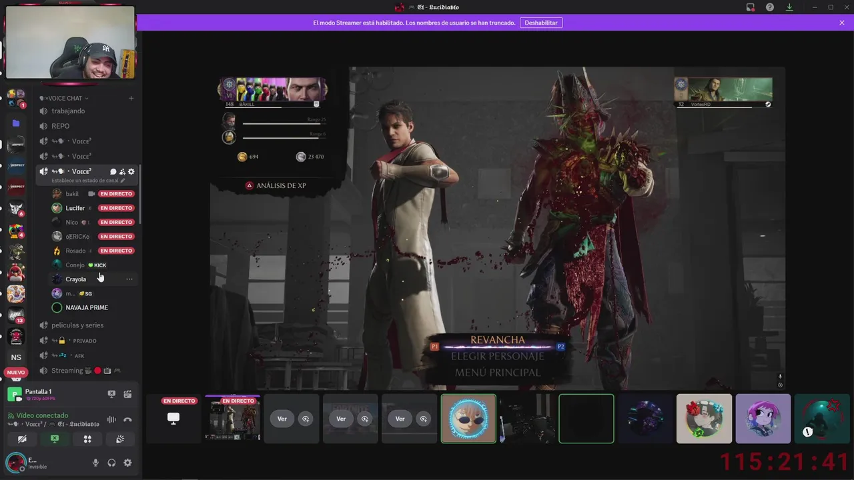854x480 pixels.
Task: Click ANÁLISIS DE XP in the game stream
Action: (x=276, y=185)
